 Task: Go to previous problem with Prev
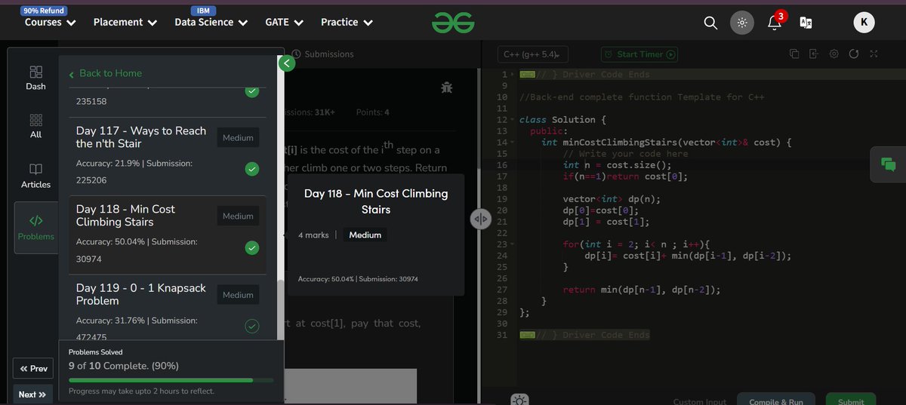coord(33,369)
